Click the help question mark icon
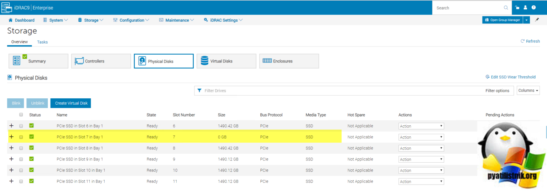This screenshot has height=191, width=547. pos(533,7)
